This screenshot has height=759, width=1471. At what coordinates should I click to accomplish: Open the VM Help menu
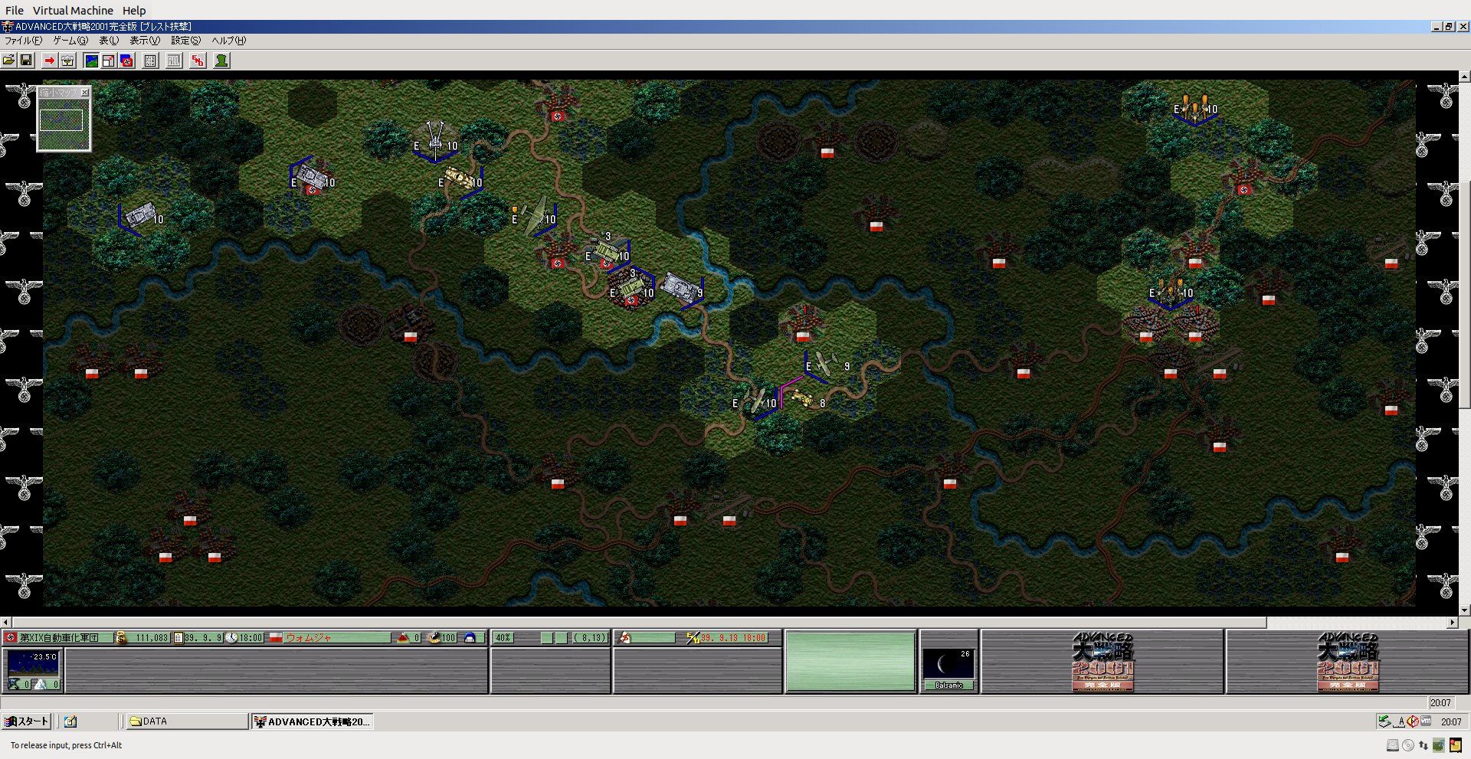click(x=134, y=11)
